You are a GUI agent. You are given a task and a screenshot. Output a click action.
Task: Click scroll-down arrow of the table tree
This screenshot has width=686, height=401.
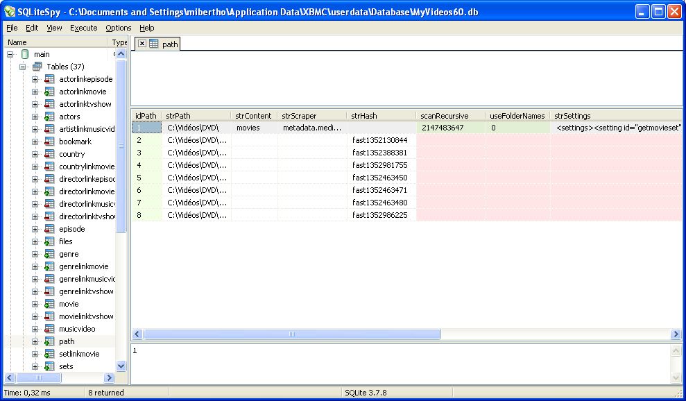coord(121,366)
